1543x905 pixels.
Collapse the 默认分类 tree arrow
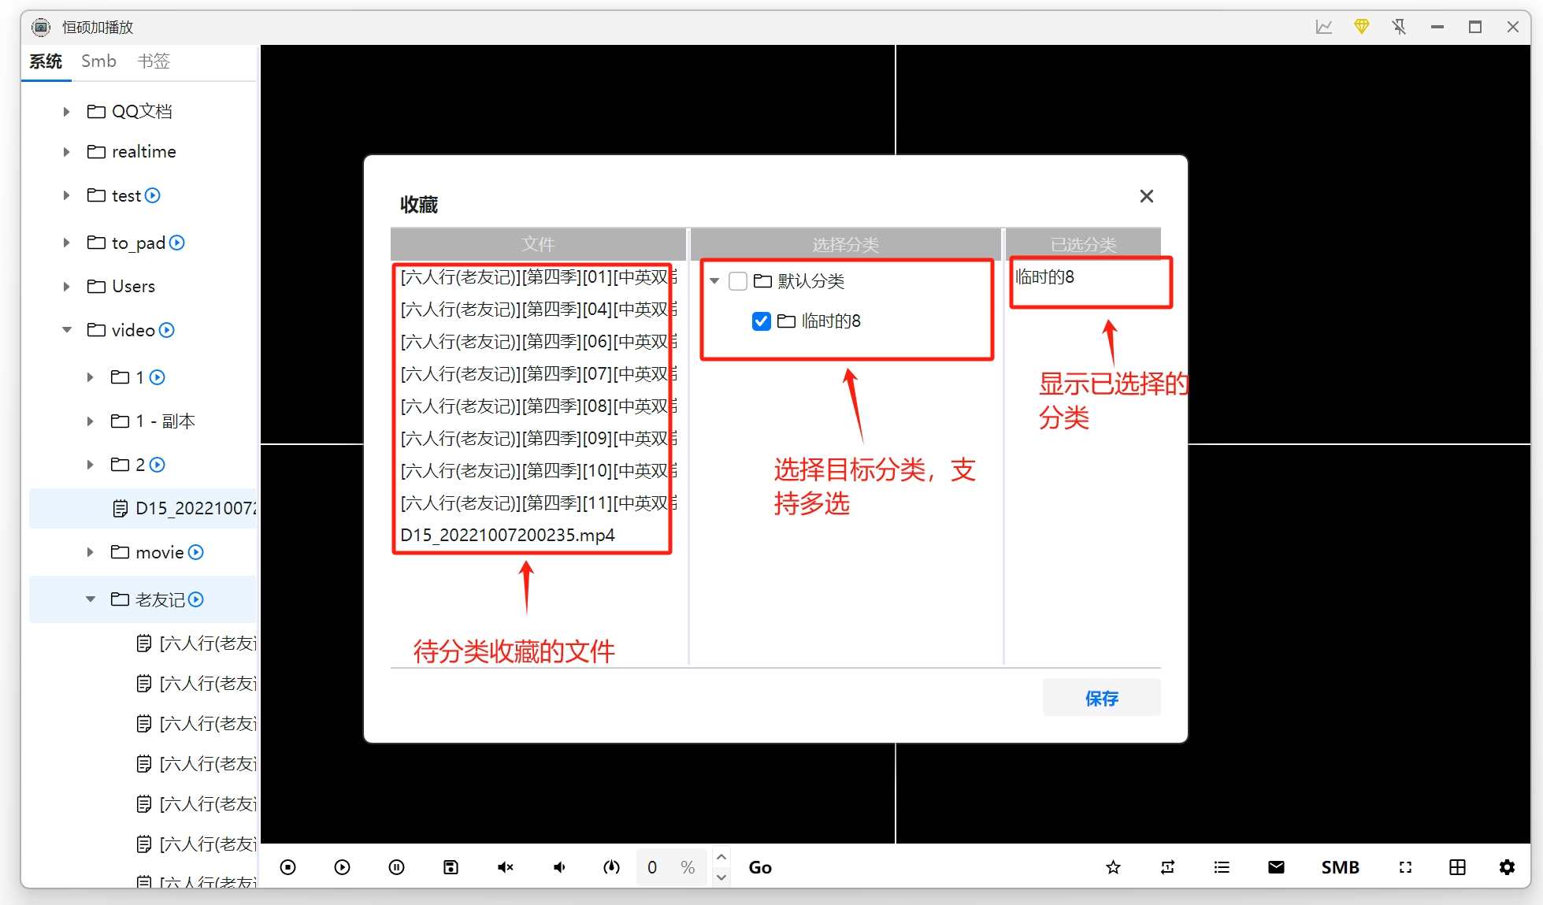714,281
